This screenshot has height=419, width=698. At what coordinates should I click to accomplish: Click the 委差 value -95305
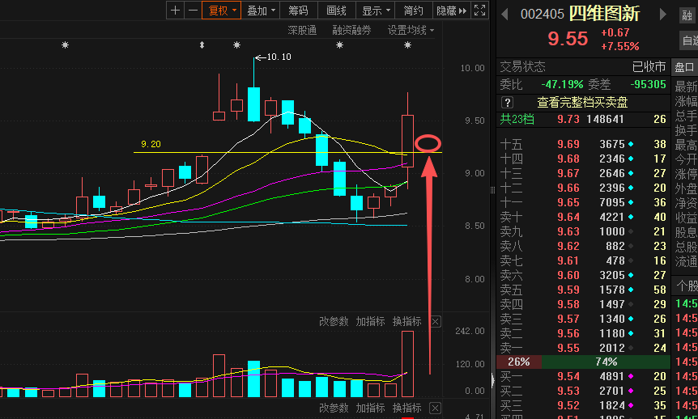point(648,84)
